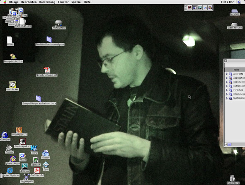
Task: Open the Spezial menu
Action: [76, 2]
